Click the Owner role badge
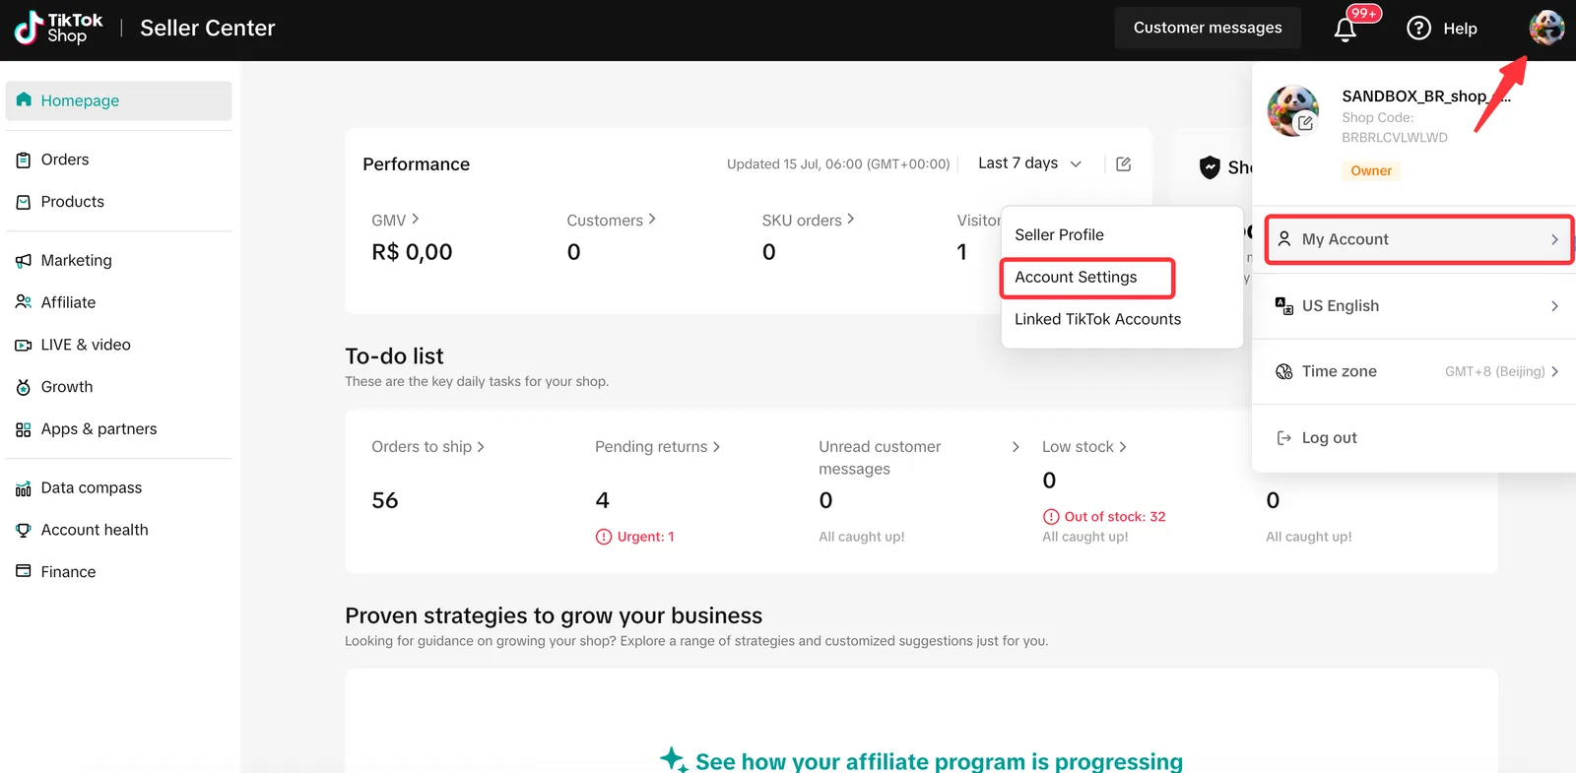1576x773 pixels. (1371, 170)
